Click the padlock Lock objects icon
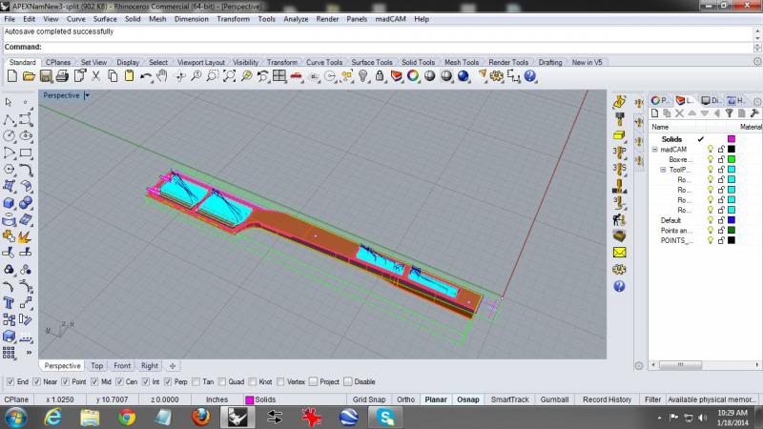 tap(380, 76)
